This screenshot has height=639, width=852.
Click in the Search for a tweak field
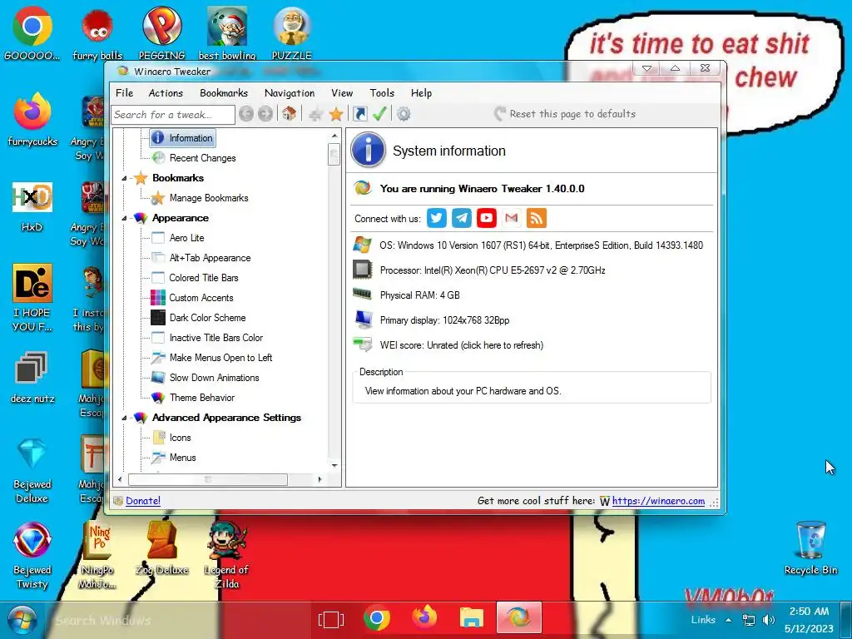point(173,115)
